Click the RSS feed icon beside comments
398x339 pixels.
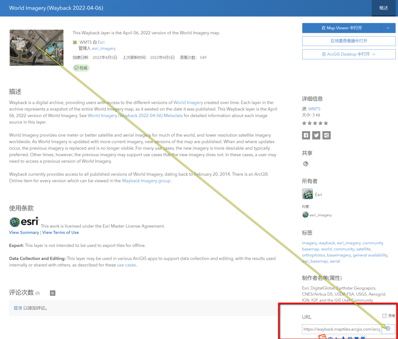[53, 293]
